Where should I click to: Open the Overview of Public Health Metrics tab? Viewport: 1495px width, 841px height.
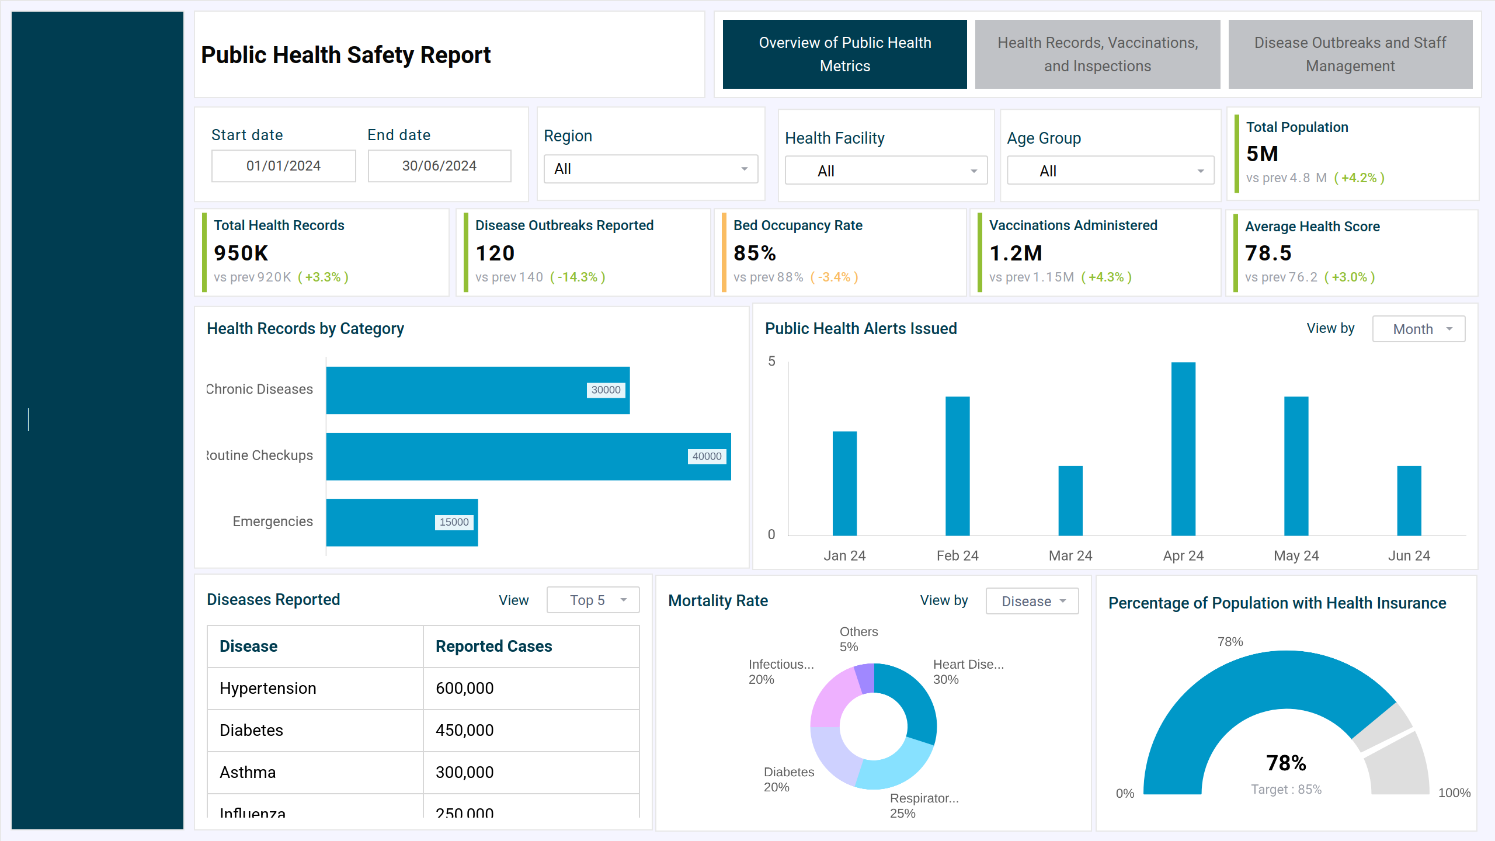click(x=844, y=54)
